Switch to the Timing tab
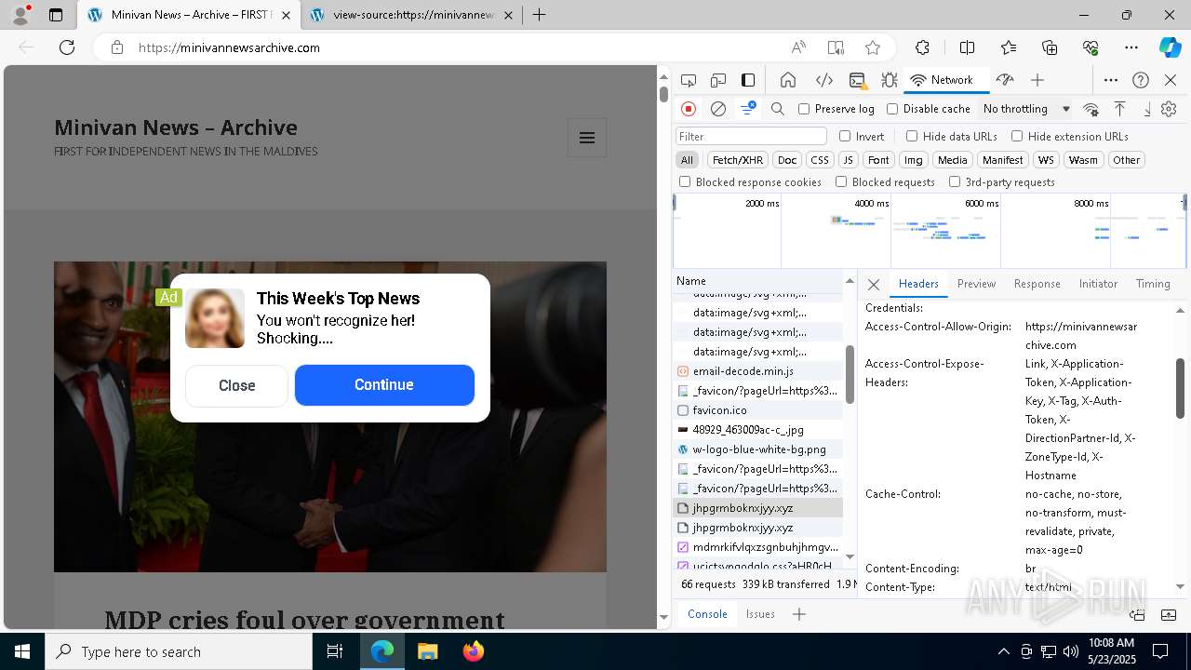Viewport: 1191px width, 670px height. click(x=1153, y=284)
